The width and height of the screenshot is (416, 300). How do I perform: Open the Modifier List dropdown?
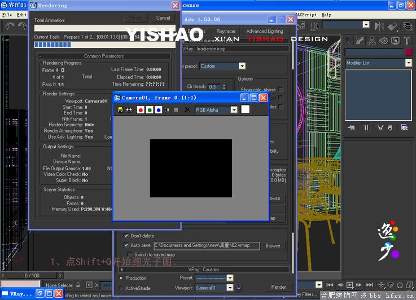coord(409,63)
